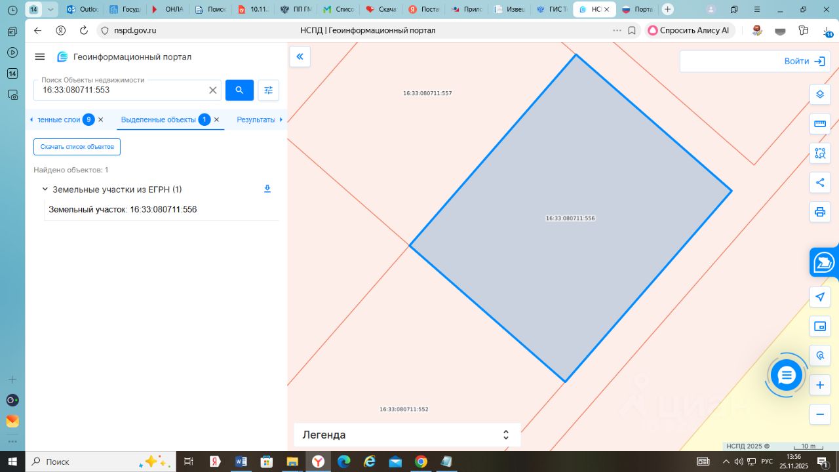Open Word from the taskbar
Image resolution: width=839 pixels, height=472 pixels.
241,462
